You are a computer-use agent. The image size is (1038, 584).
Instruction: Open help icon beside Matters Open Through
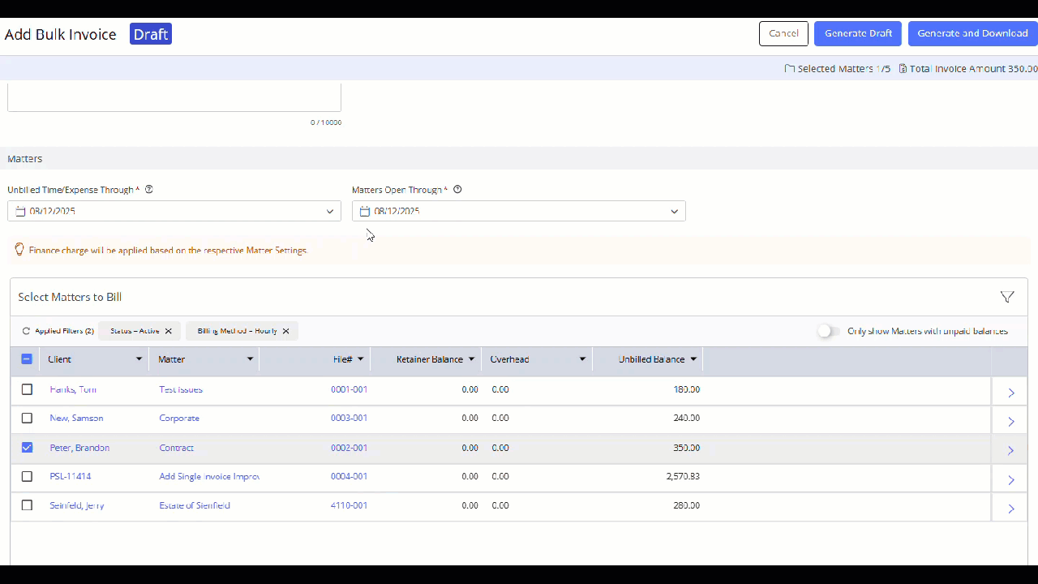tap(457, 189)
